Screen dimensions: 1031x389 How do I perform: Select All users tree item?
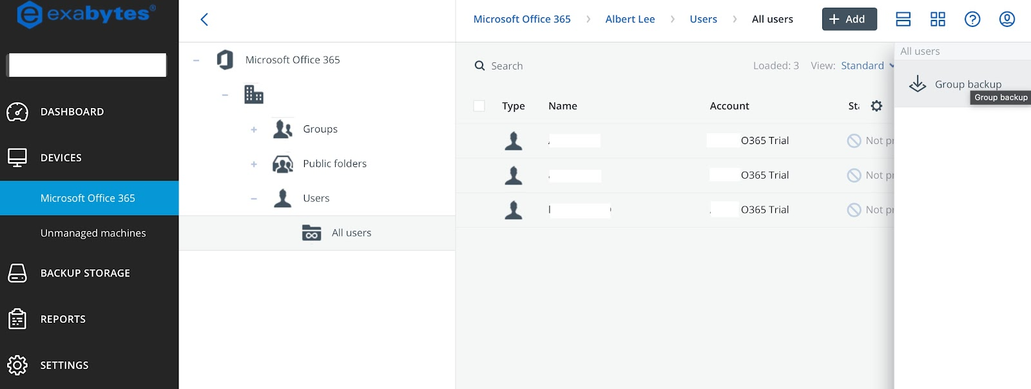351,233
